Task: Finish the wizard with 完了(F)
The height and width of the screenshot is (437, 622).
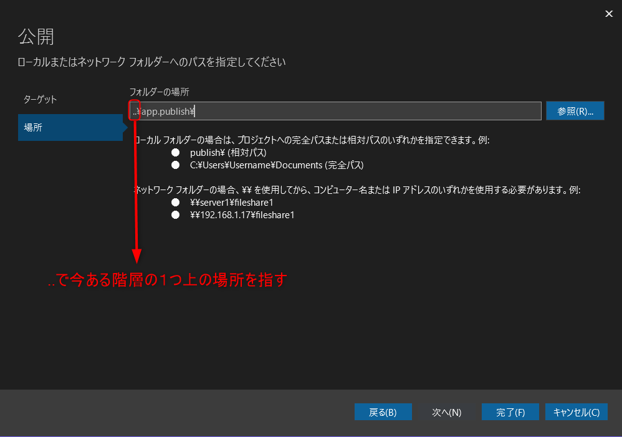Action: 510,412
